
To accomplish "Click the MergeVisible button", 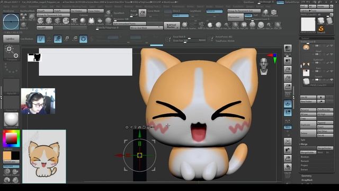I will coord(308,152).
